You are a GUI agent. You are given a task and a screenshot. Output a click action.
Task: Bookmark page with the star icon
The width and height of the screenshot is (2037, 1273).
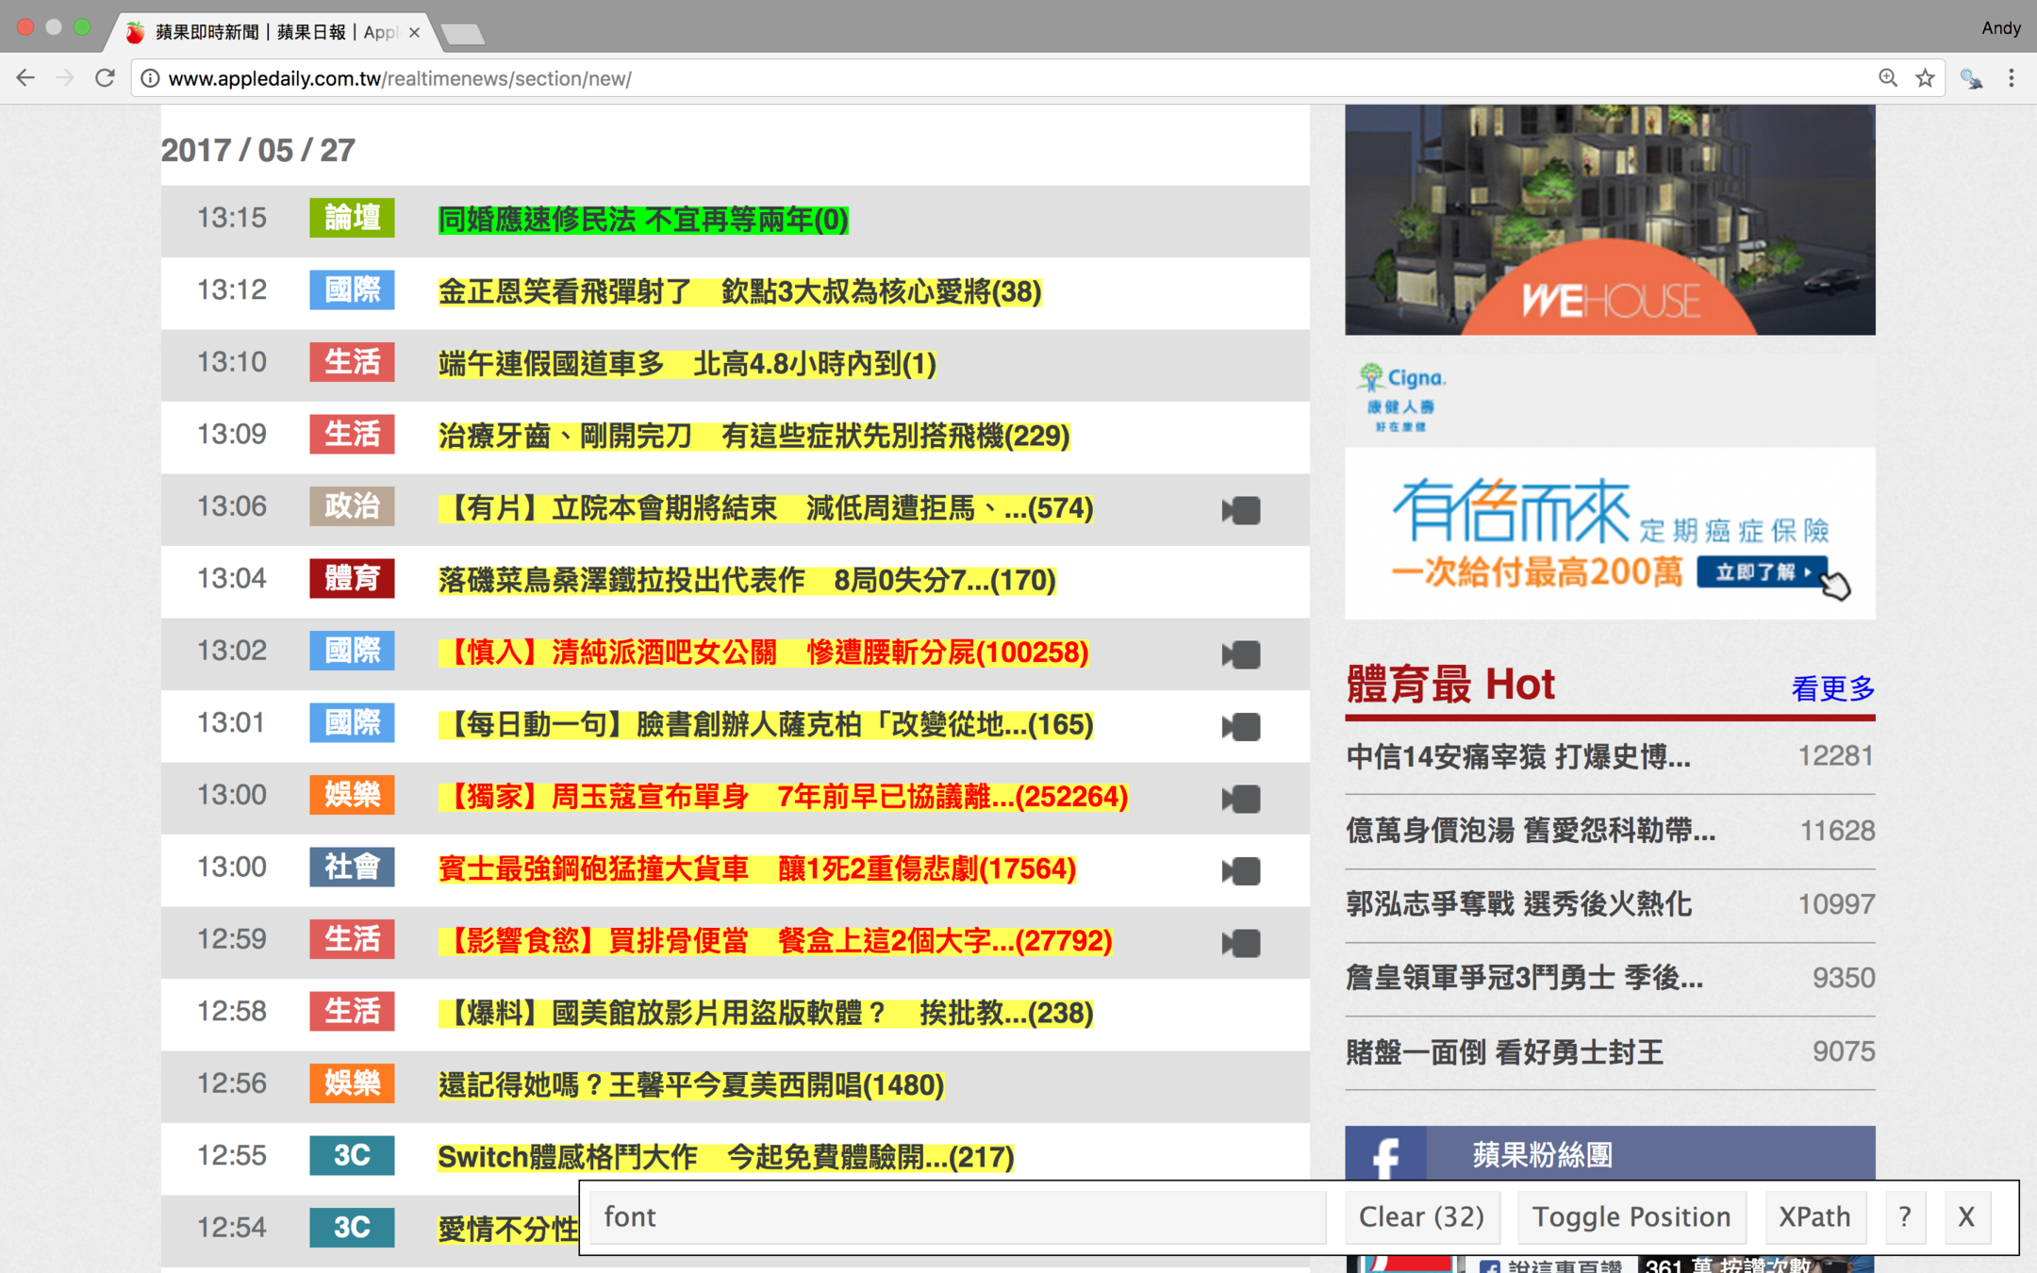click(1925, 78)
